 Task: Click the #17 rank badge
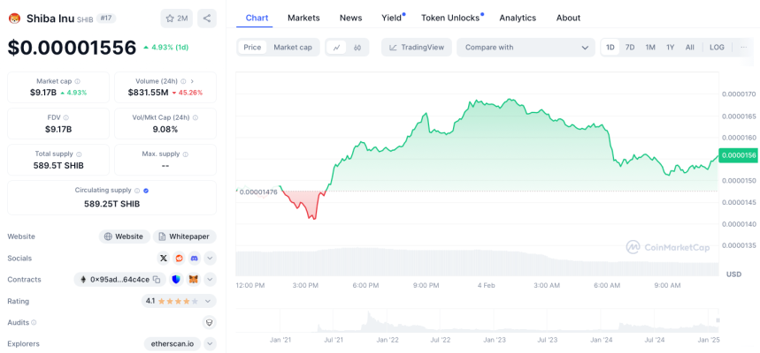[x=106, y=18]
